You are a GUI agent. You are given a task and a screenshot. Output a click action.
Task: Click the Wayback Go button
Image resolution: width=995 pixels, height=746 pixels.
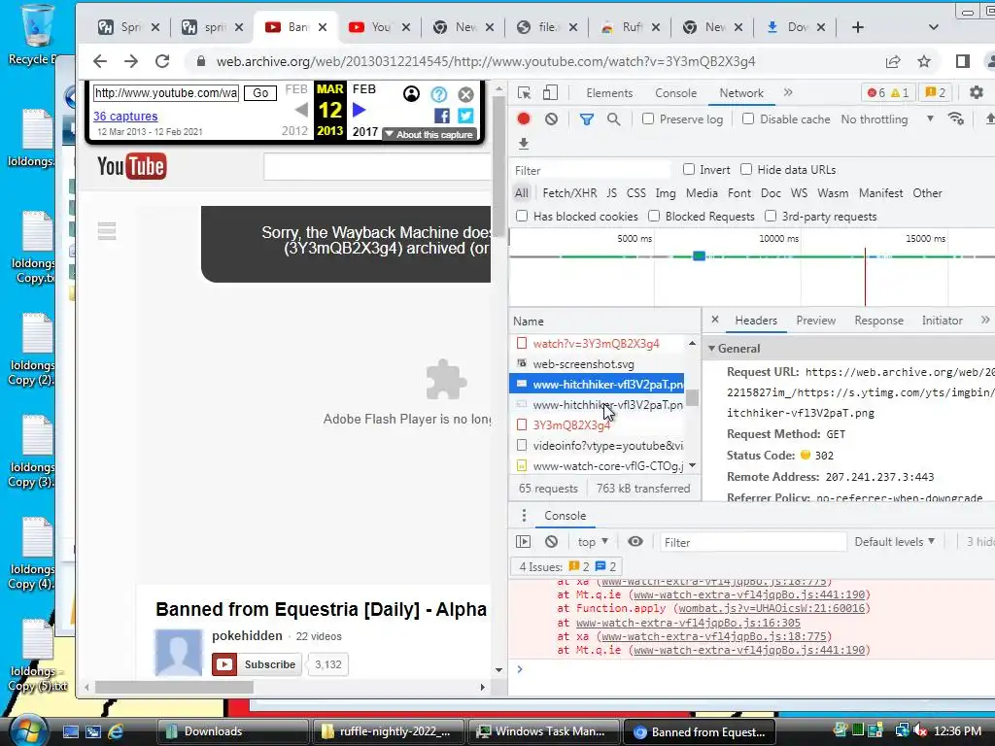click(260, 93)
